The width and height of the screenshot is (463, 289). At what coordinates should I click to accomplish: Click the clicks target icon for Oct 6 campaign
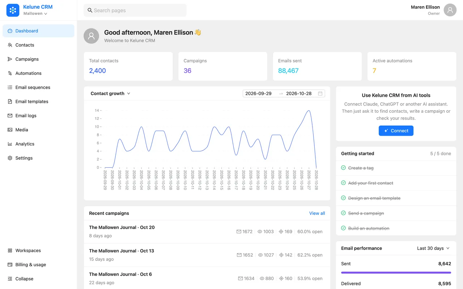pos(281,279)
